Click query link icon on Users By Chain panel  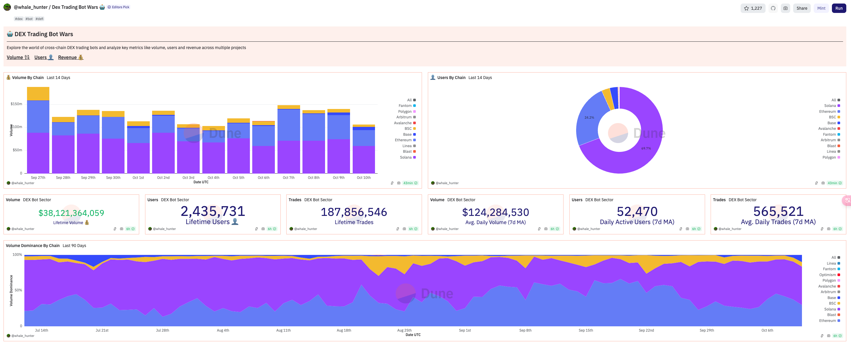(x=816, y=183)
